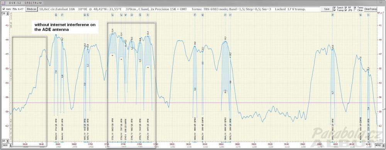Enable the Clean checkbox

click(x=355, y=10)
